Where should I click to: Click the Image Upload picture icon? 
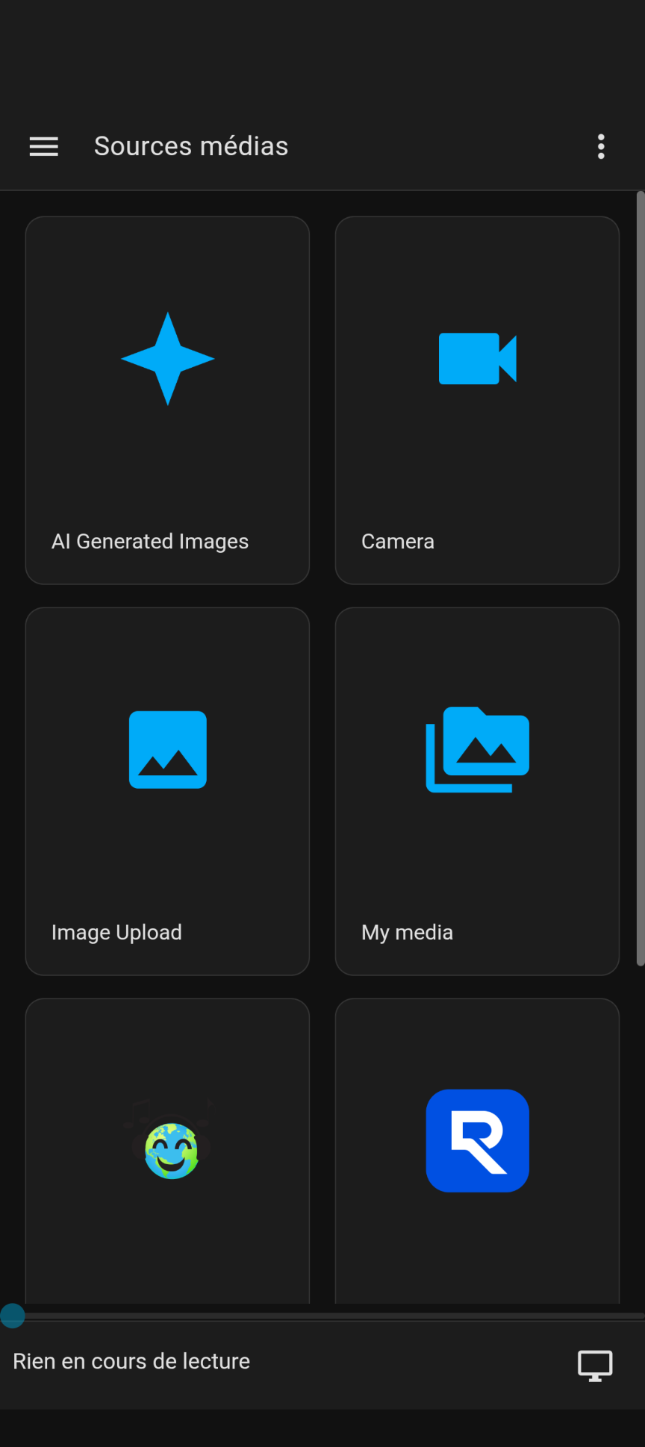168,750
